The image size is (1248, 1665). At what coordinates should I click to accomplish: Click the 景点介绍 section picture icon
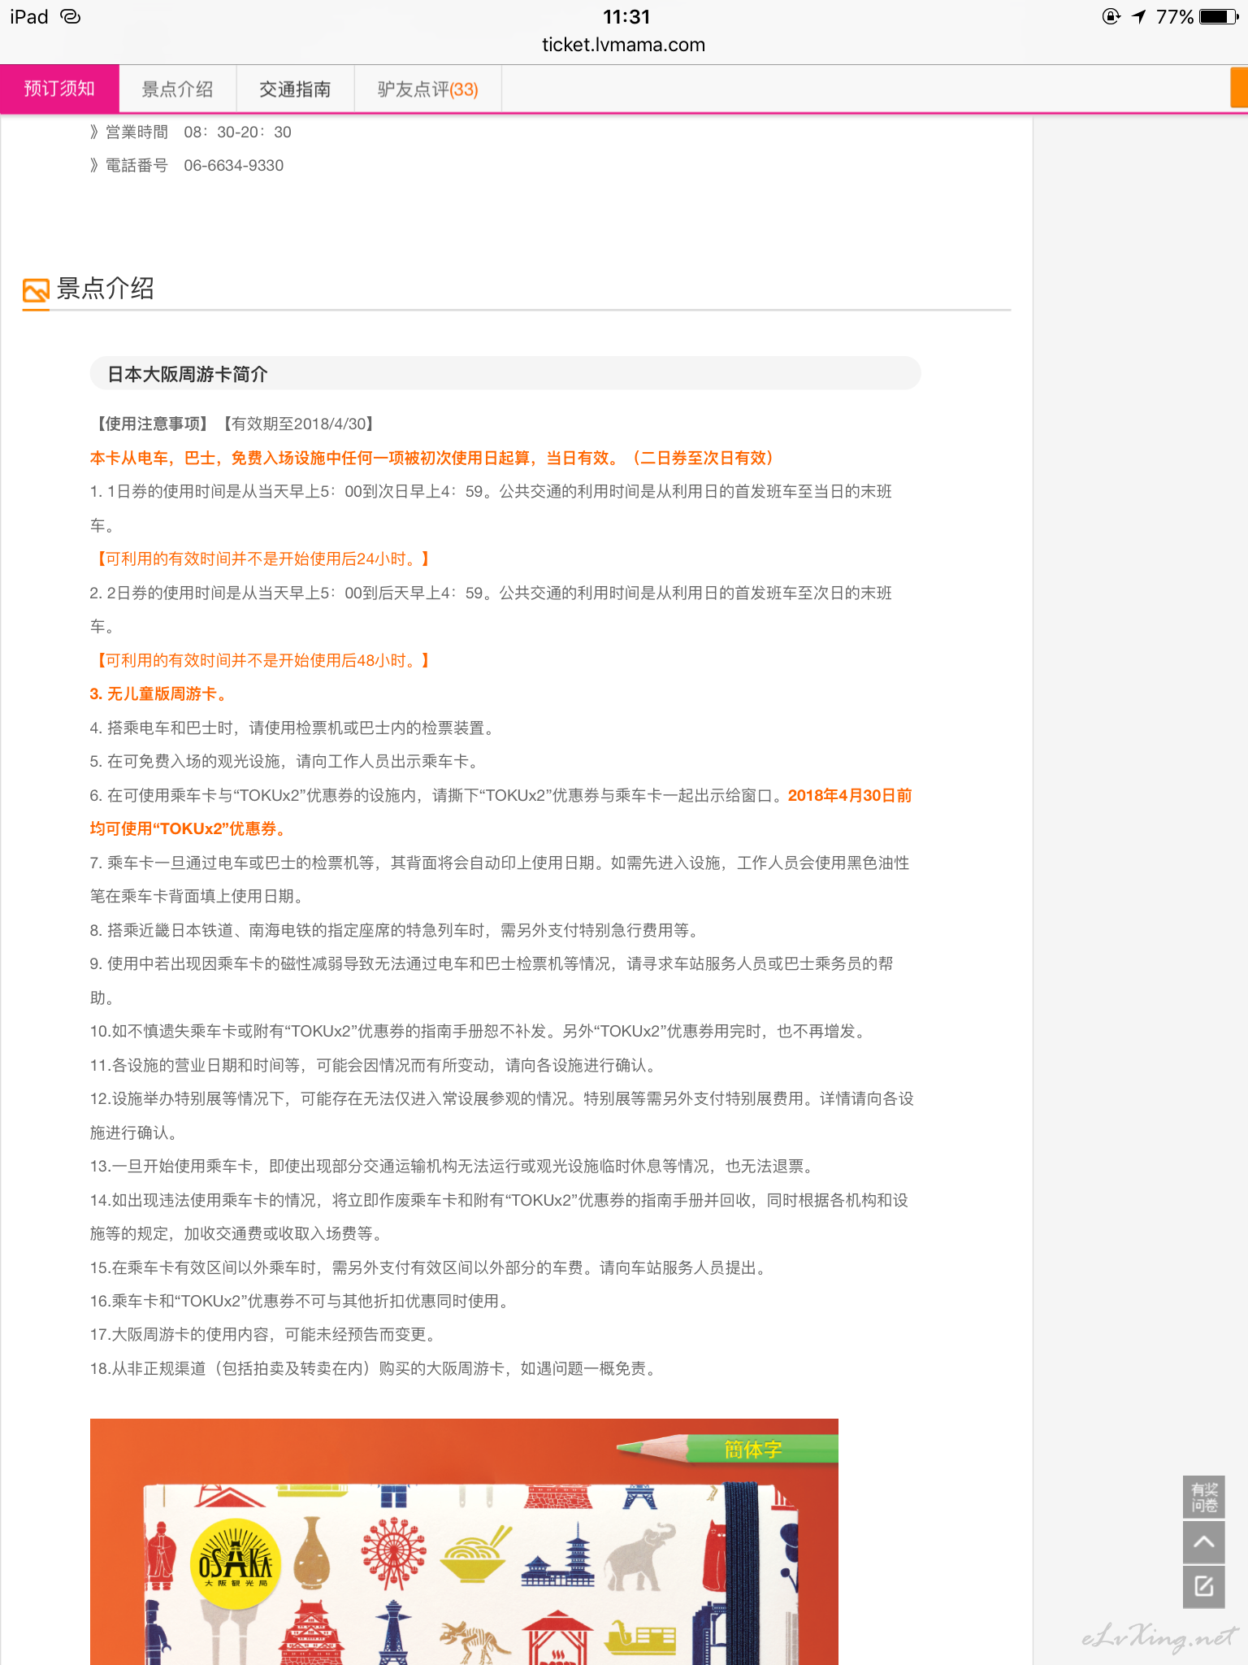pyautogui.click(x=36, y=290)
